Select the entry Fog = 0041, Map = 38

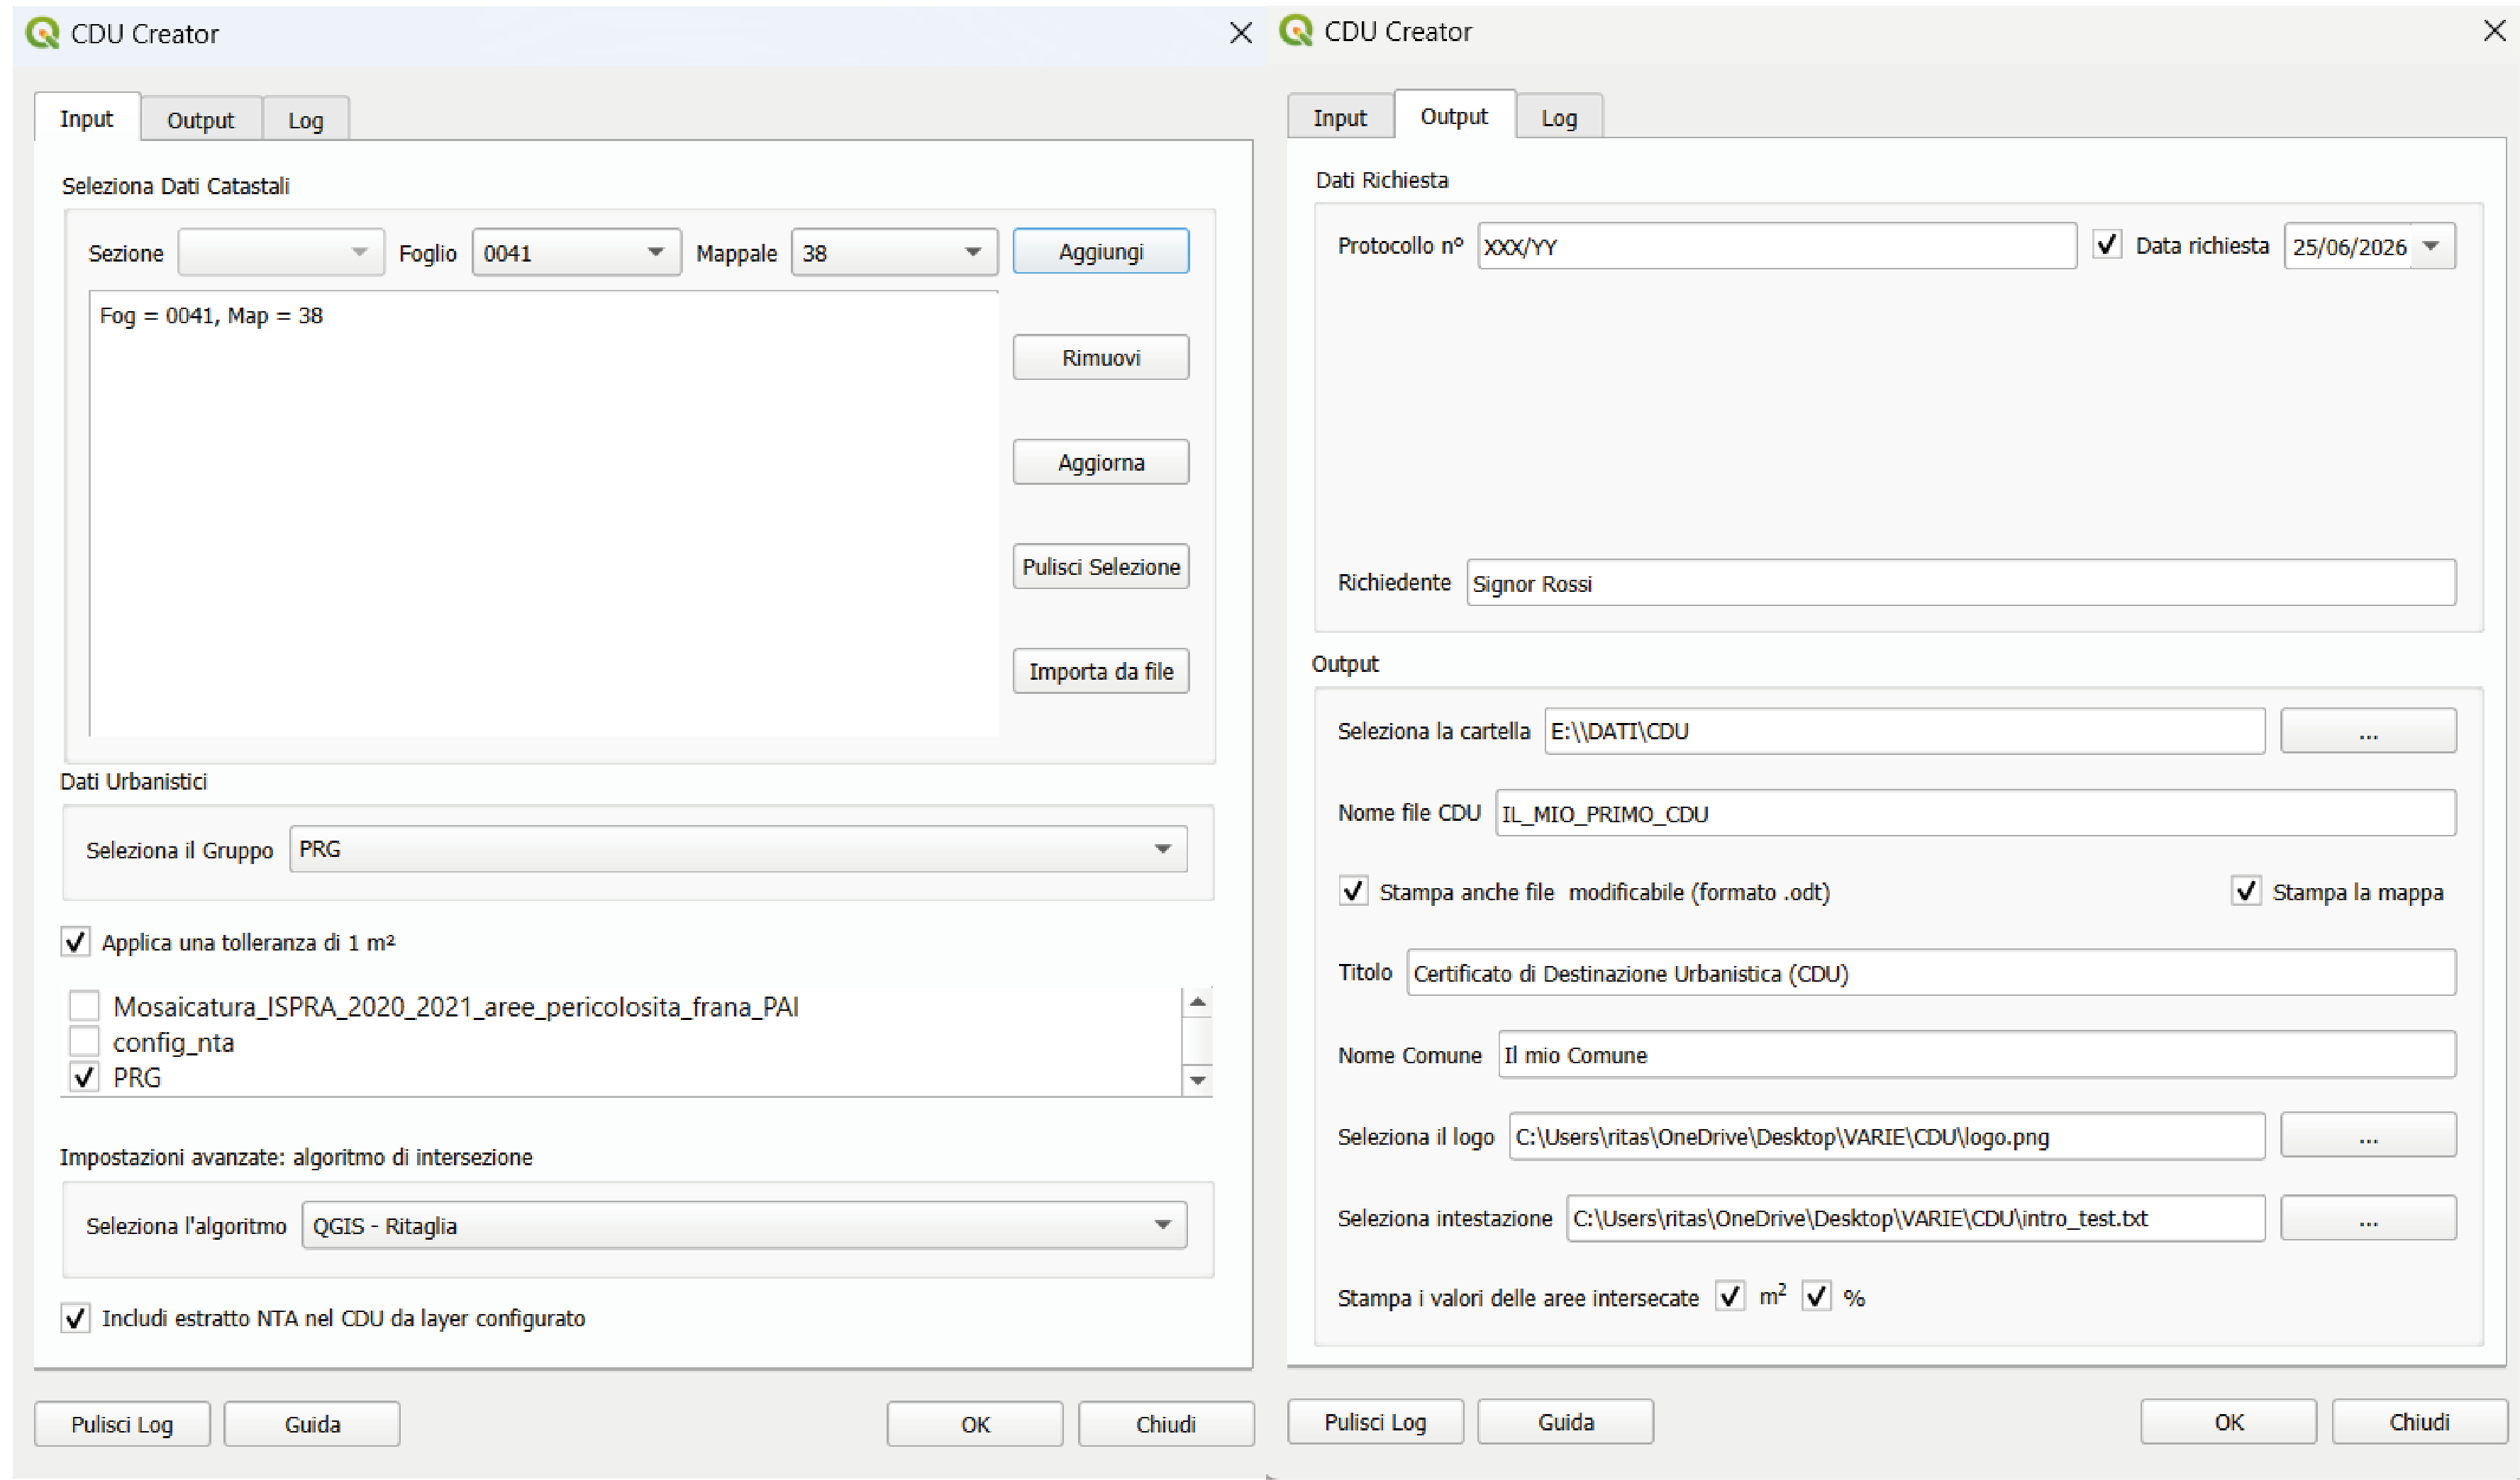coord(211,316)
